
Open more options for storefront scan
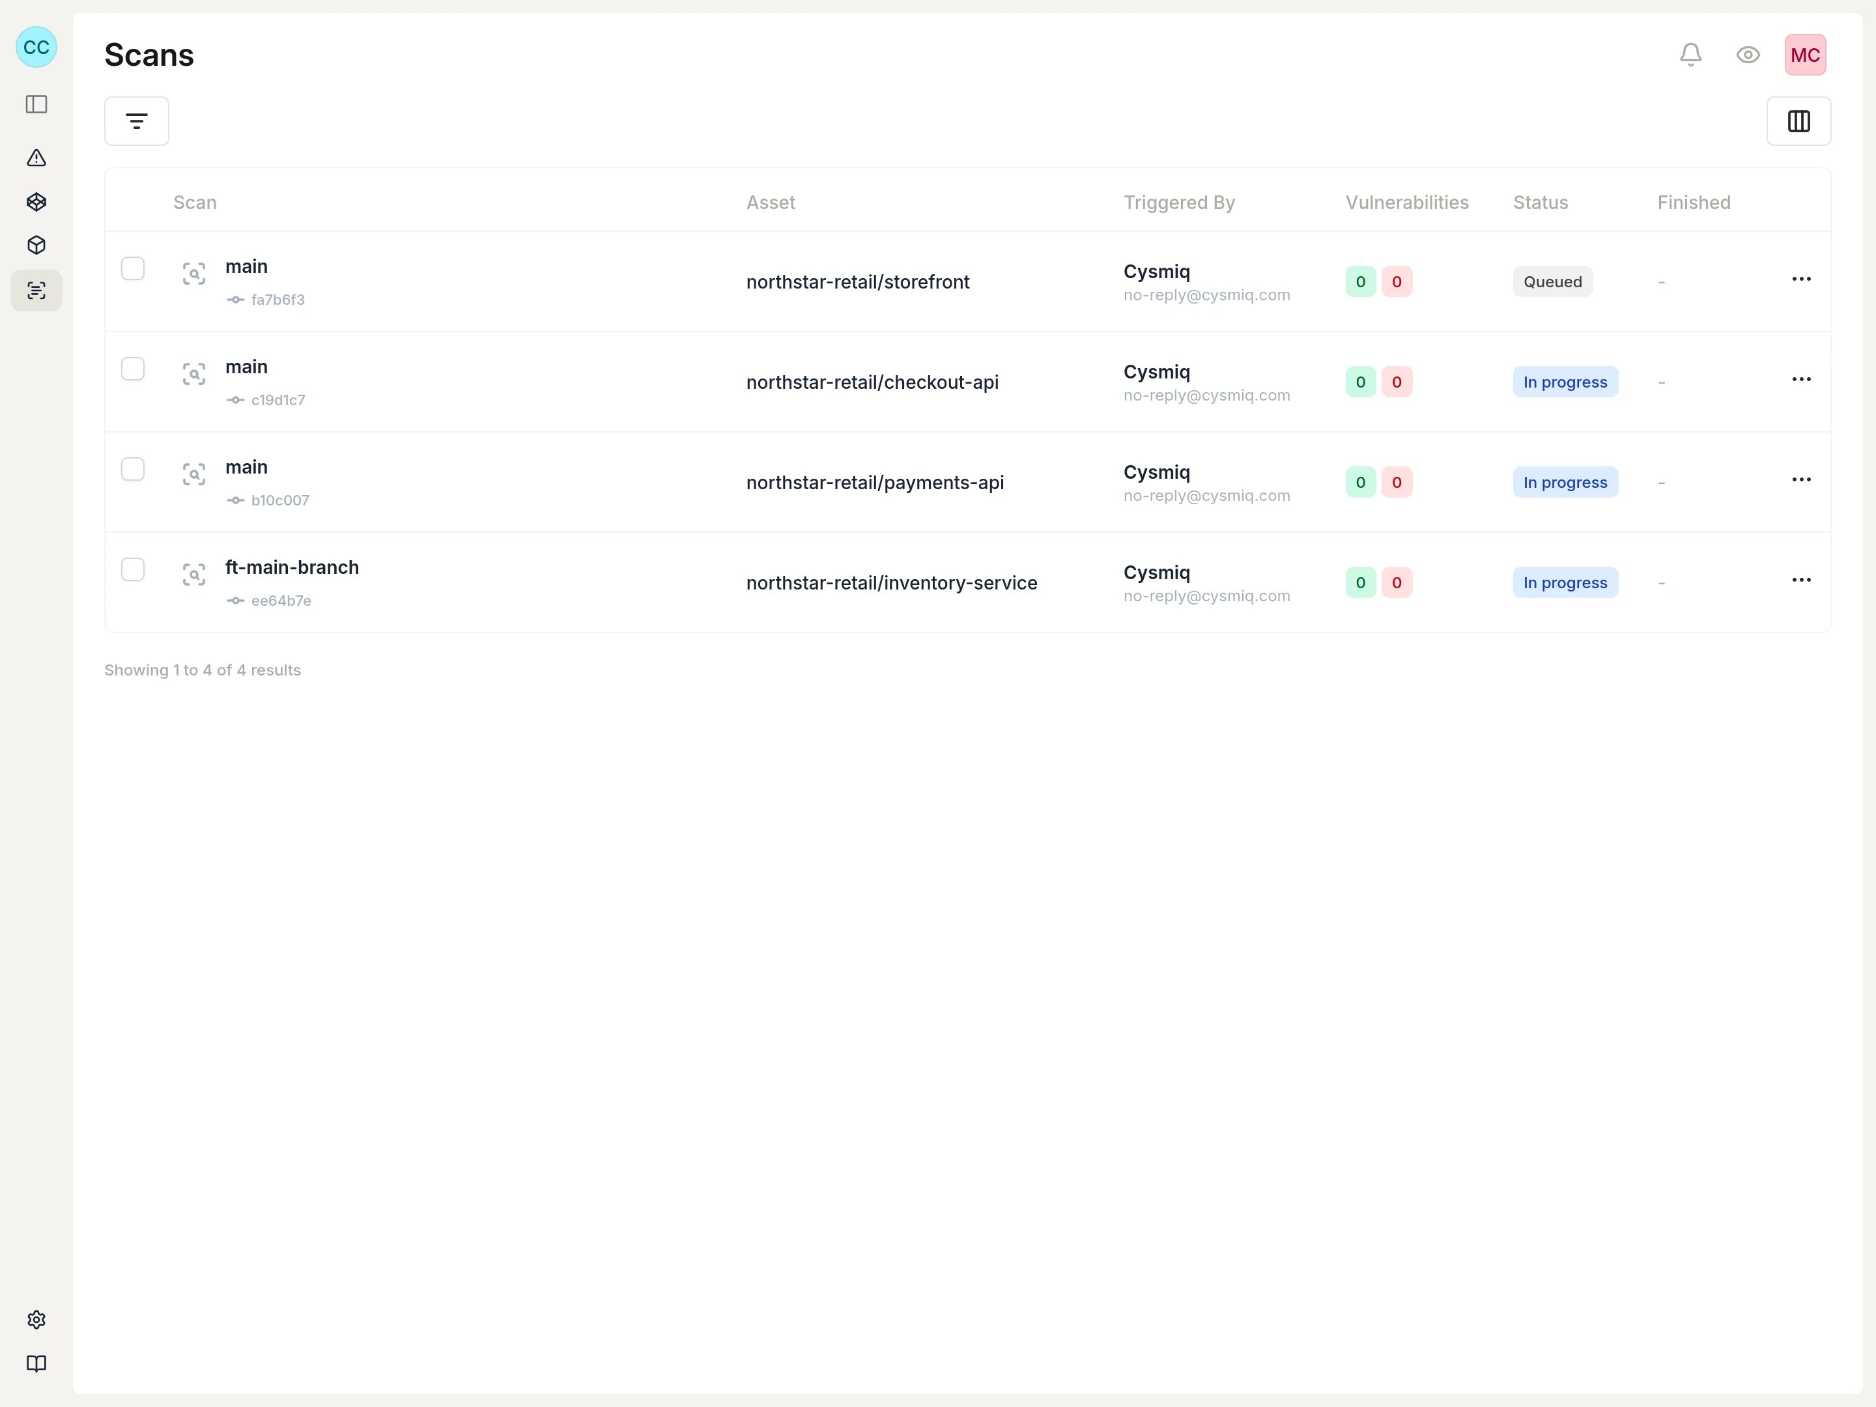(1801, 279)
